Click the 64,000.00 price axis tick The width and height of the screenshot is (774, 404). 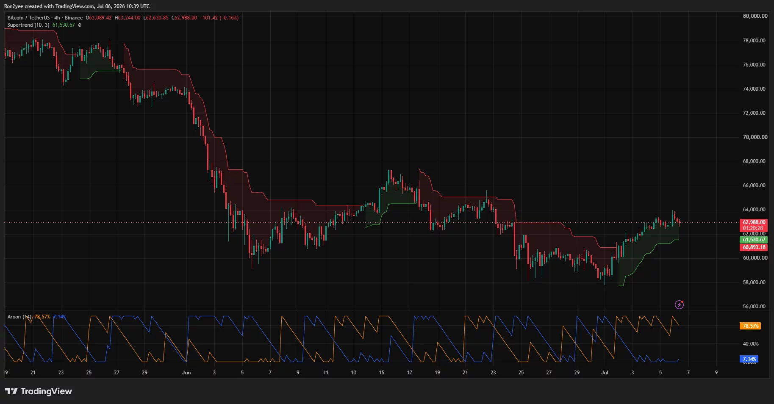coord(755,210)
